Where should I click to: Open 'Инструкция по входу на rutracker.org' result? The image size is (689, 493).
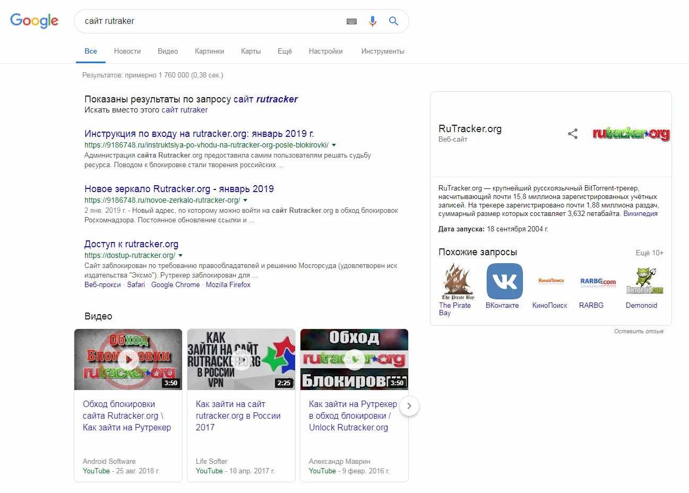point(199,134)
